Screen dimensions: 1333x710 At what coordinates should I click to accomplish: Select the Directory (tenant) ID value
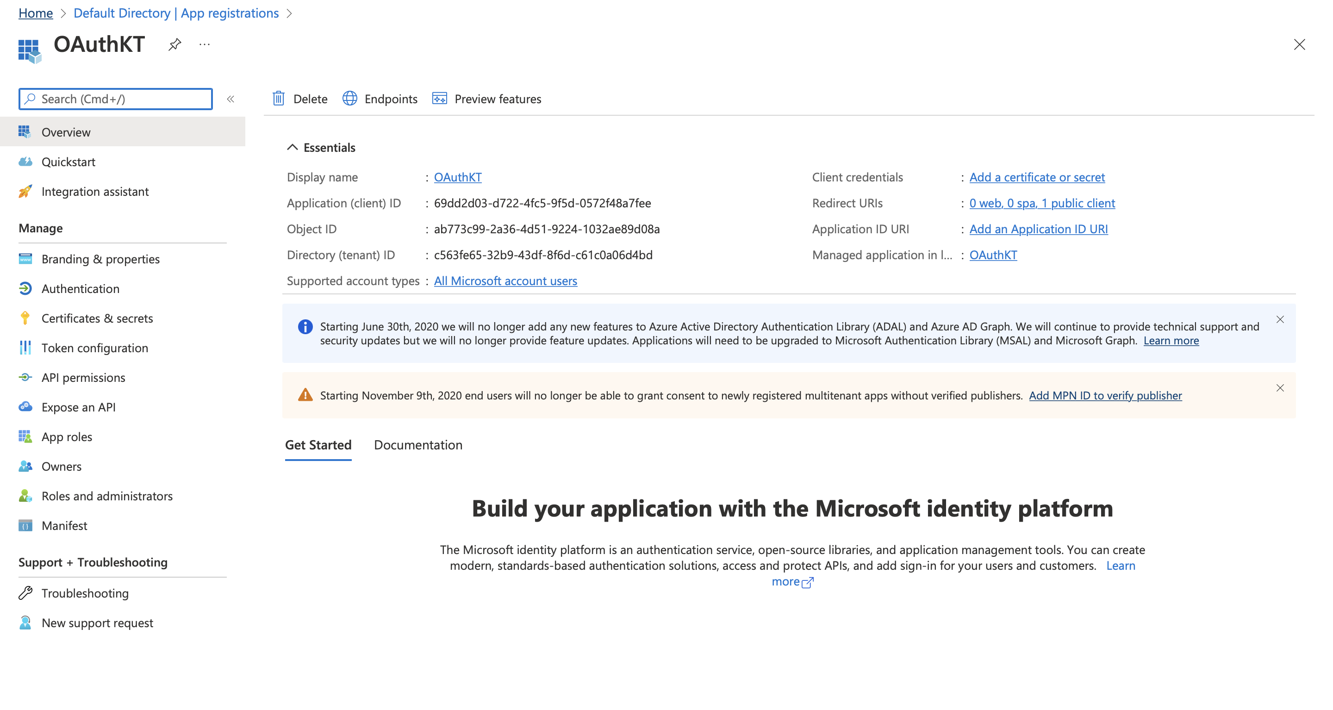543,255
